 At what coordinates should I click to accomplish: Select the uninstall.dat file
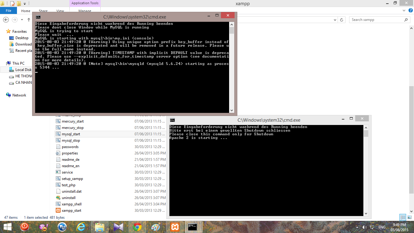coord(72,191)
